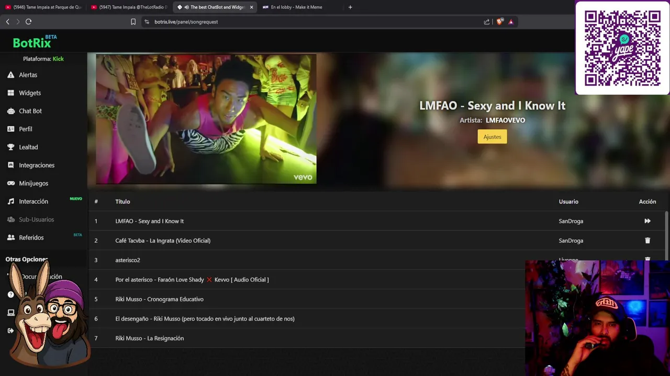Click the Ajustes yellow button

[x=492, y=137]
